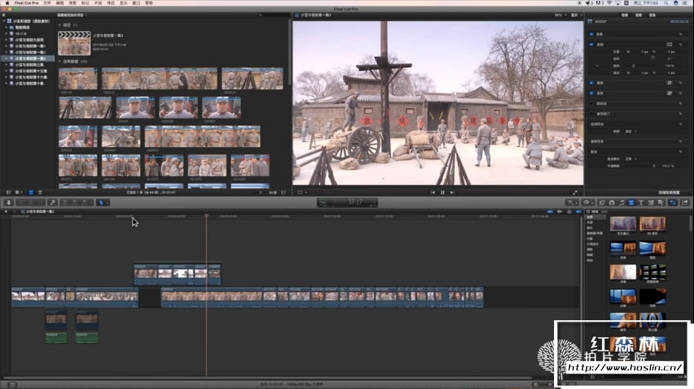Open viewer zoom percentage dropdown
Screen dimensions: 694x389
point(560,15)
